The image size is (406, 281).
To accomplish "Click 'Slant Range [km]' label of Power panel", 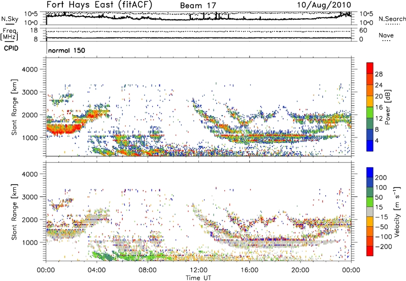I will tap(15, 107).
